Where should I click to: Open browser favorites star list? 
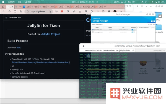[x=74, y=11]
